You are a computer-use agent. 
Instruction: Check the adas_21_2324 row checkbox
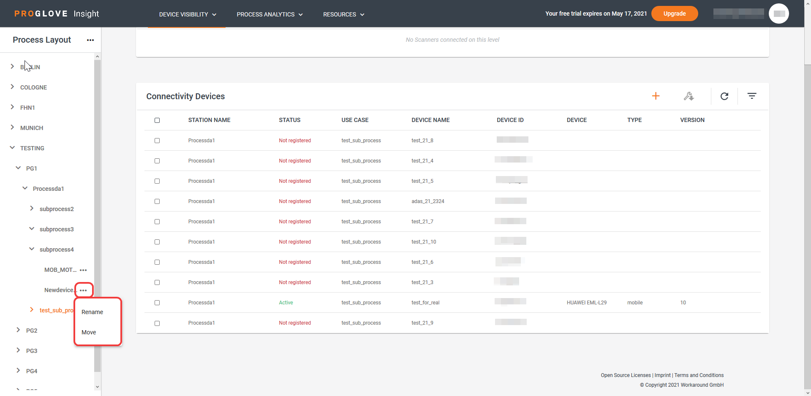157,201
